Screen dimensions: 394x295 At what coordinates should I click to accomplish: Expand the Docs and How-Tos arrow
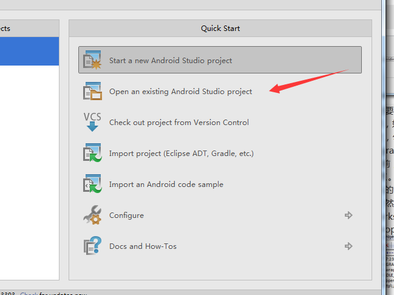tap(348, 246)
